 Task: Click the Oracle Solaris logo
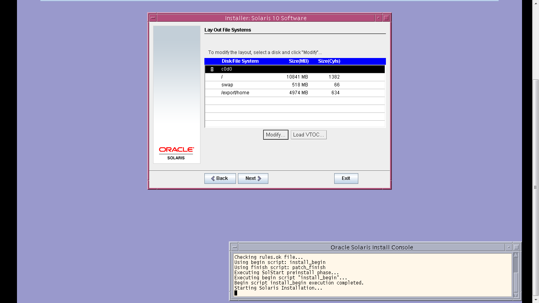pyautogui.click(x=176, y=152)
